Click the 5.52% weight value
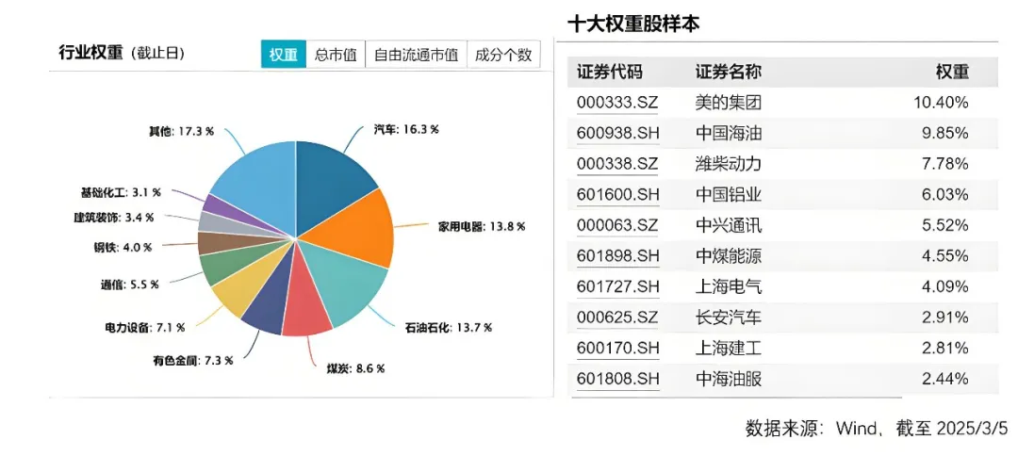The width and height of the screenshot is (1018, 456). tap(945, 226)
